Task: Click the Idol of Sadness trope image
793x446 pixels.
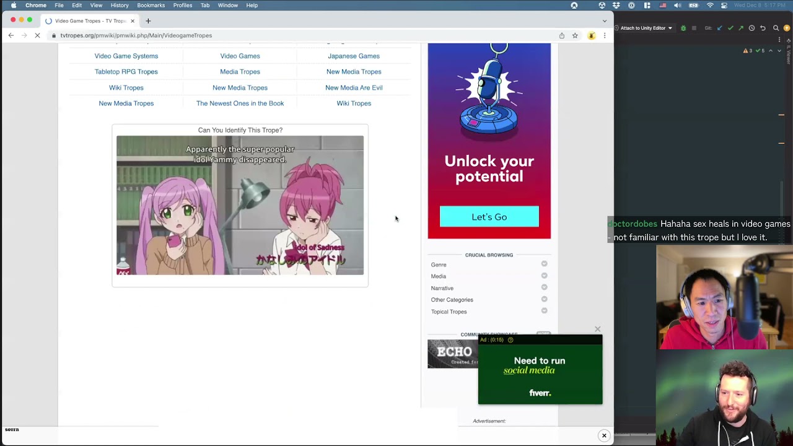Action: [240, 205]
